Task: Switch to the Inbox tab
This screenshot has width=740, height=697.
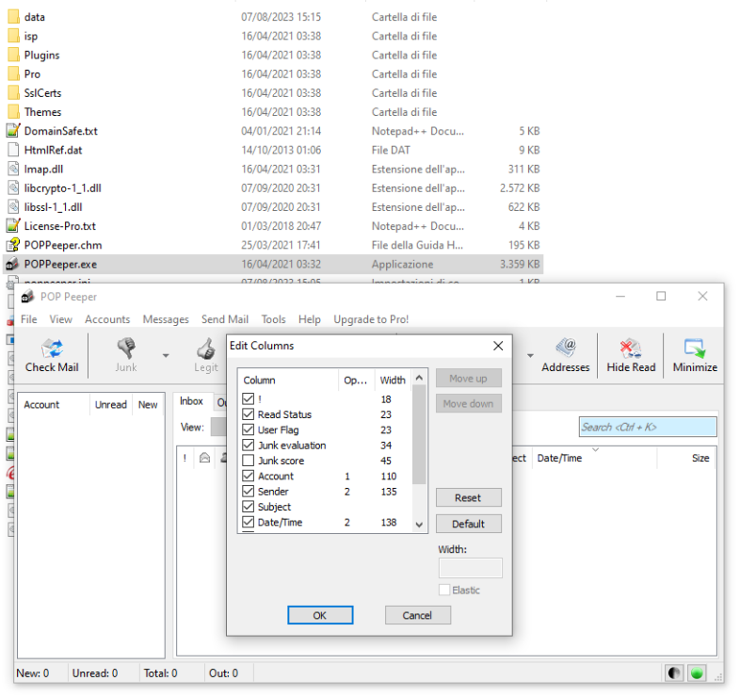Action: (192, 401)
